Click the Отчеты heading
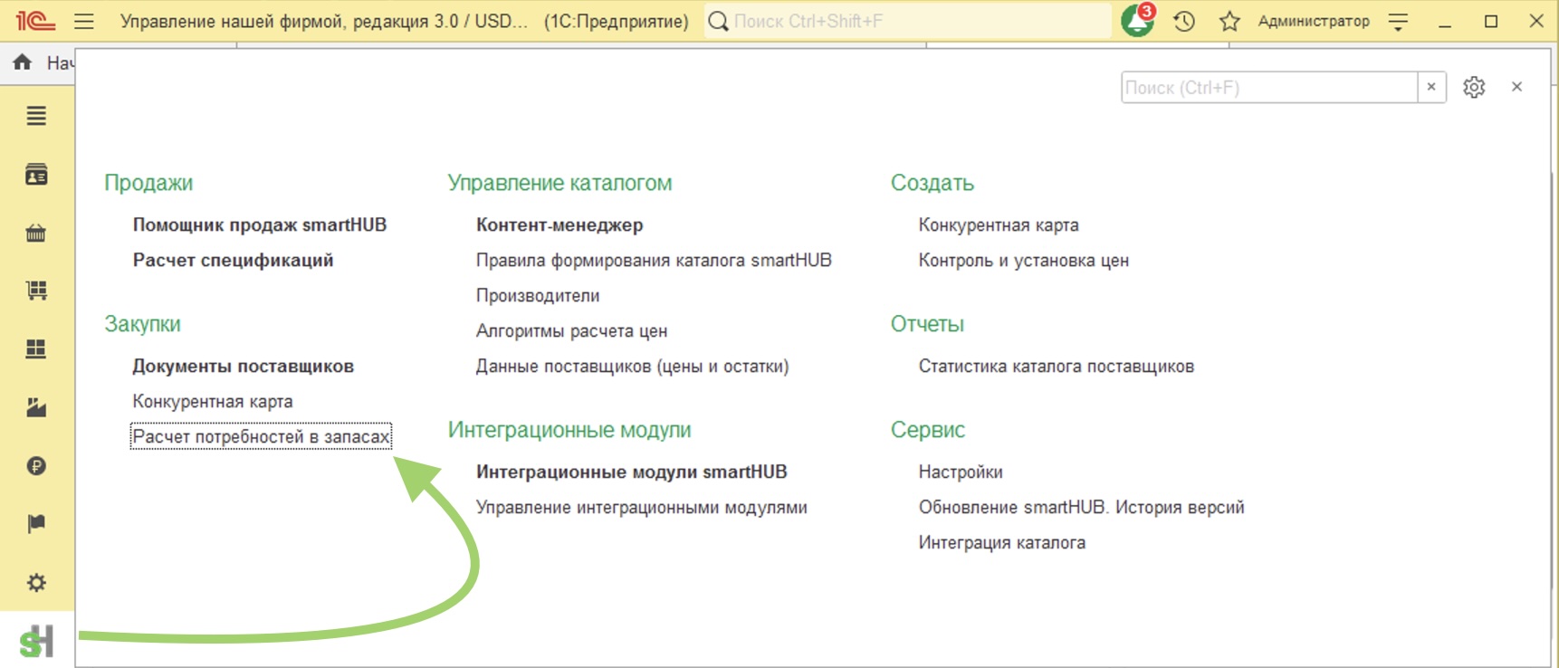The height and width of the screenshot is (668, 1559). (x=927, y=324)
